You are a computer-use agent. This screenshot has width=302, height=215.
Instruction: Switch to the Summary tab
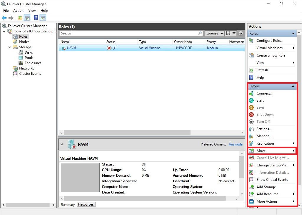68,205
